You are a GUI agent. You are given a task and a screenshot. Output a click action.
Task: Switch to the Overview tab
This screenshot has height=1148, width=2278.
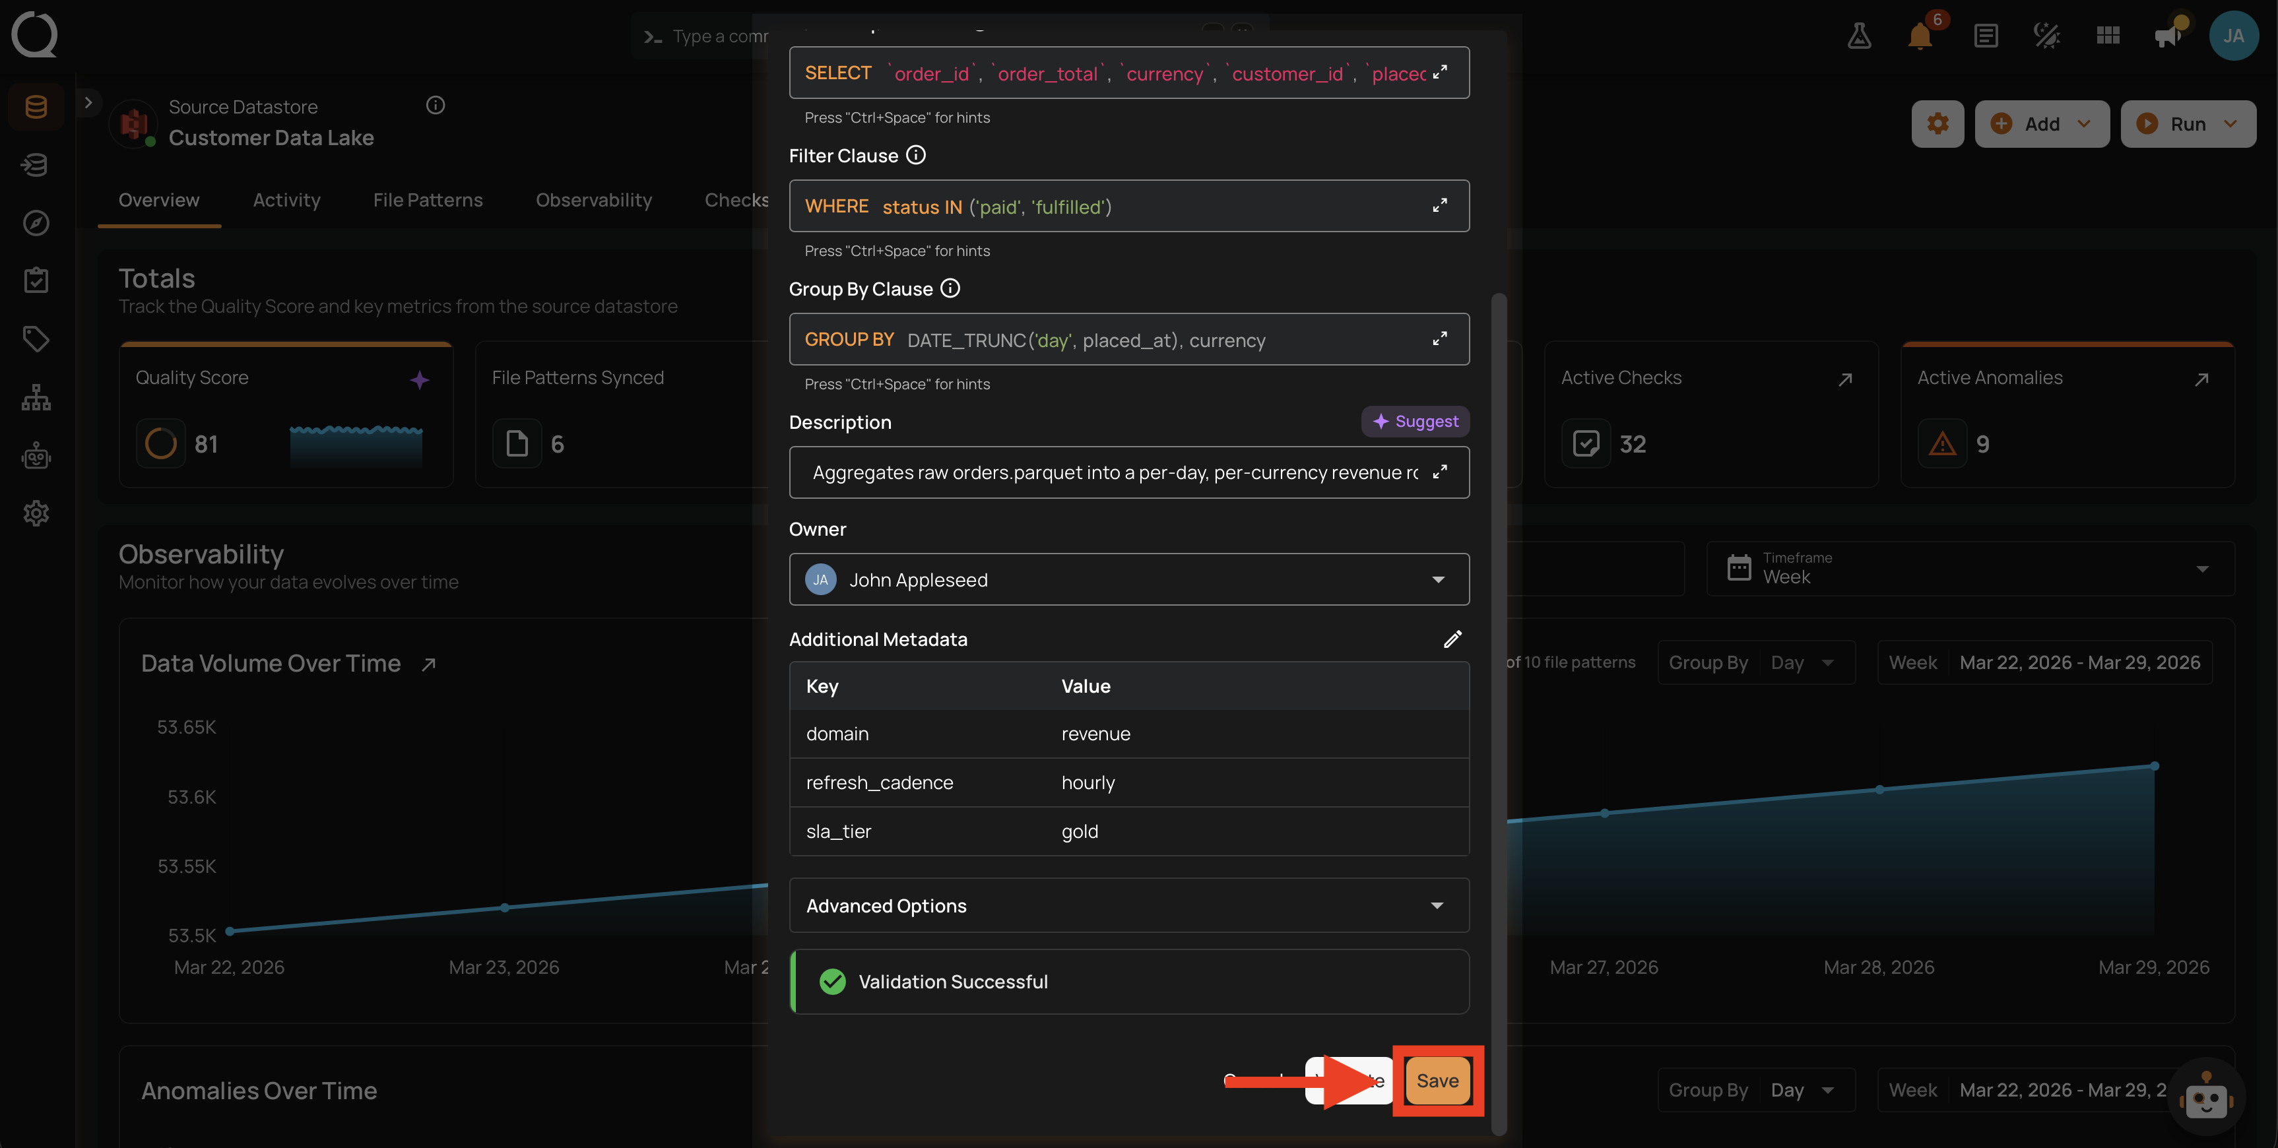click(159, 200)
